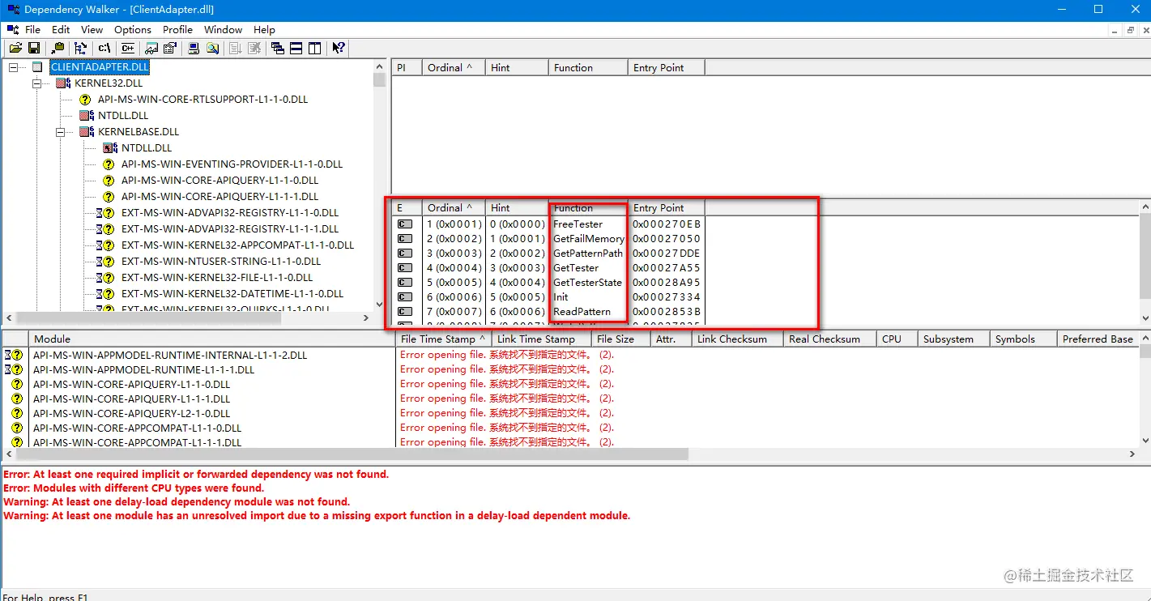Open the Edit menu
Viewport: 1151px width, 601px height.
[x=61, y=29]
